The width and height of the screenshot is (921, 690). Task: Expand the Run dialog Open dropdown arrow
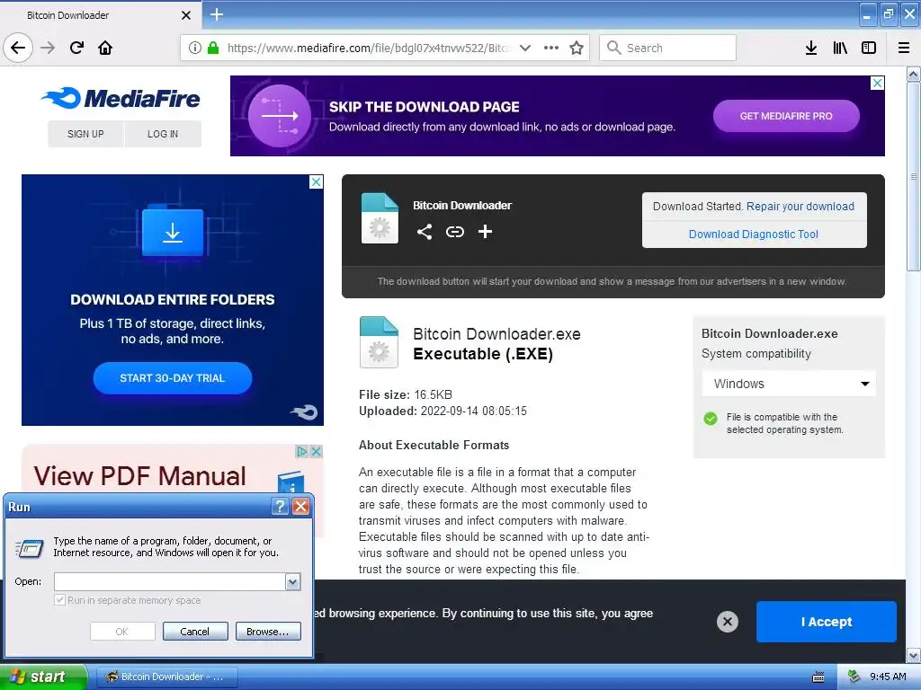click(x=292, y=581)
